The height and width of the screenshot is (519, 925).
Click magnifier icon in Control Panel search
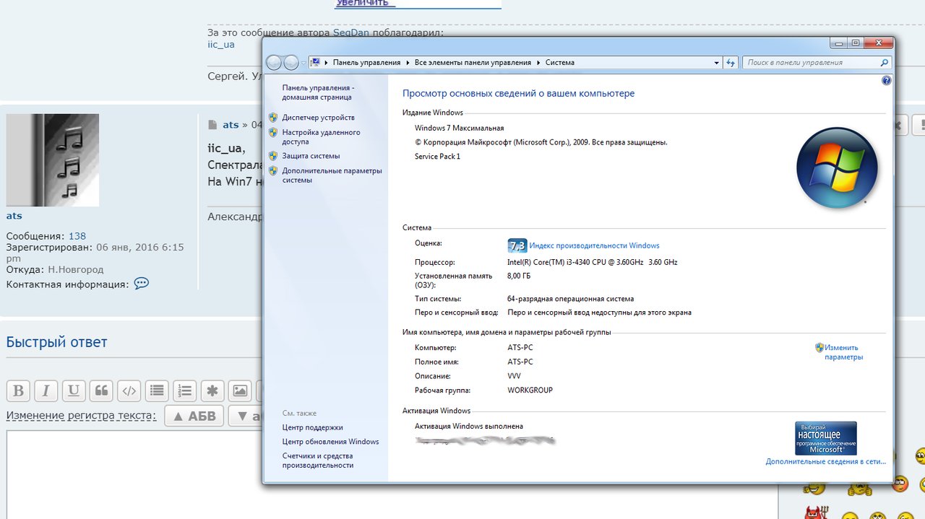click(885, 63)
